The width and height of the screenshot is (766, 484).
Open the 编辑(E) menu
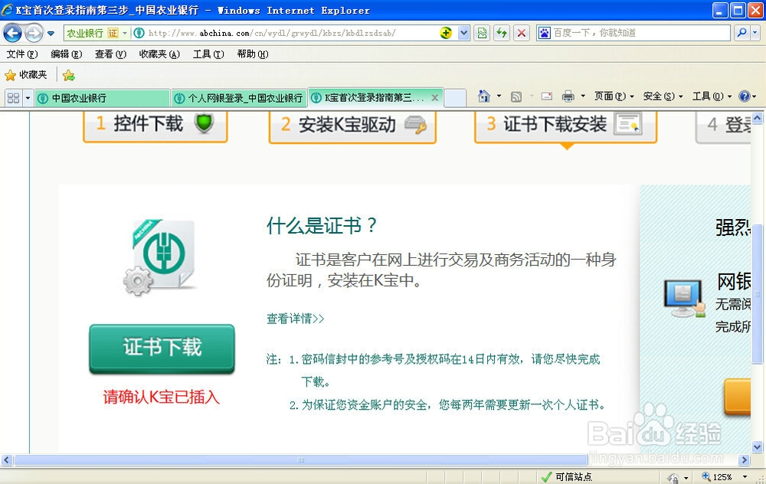[67, 54]
